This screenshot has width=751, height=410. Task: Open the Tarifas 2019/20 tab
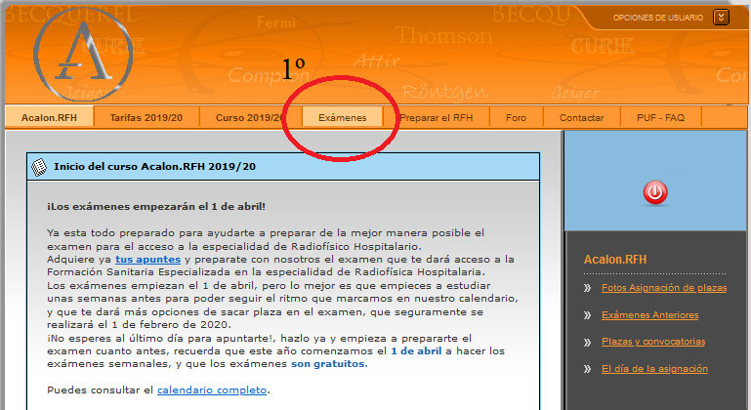click(x=146, y=117)
